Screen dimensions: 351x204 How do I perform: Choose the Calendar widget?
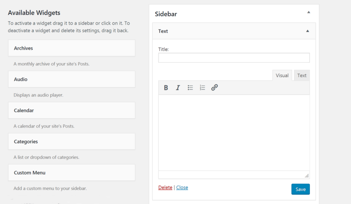[71, 110]
